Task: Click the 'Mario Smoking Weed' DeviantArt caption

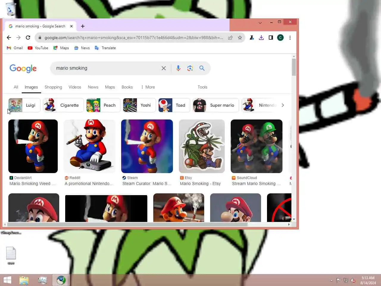Action: coord(32,184)
